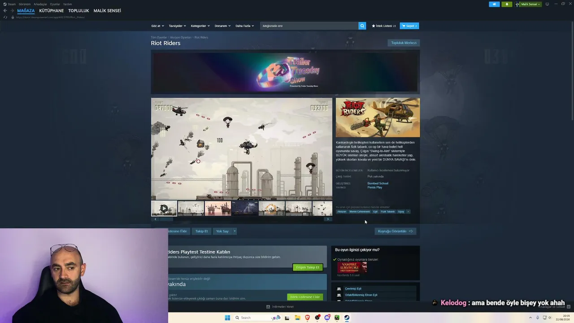The width and height of the screenshot is (574, 323).
Task: Open the Vampire Survivors similar game image
Action: (352, 267)
